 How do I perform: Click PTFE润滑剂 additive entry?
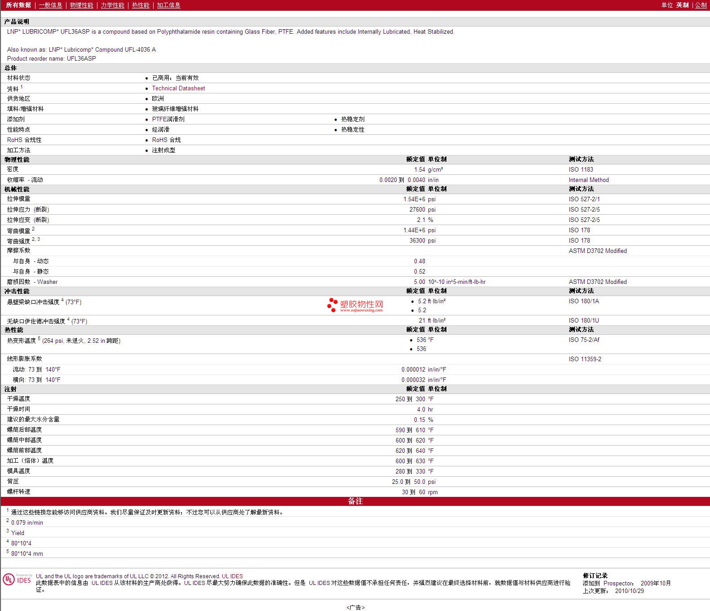click(168, 119)
